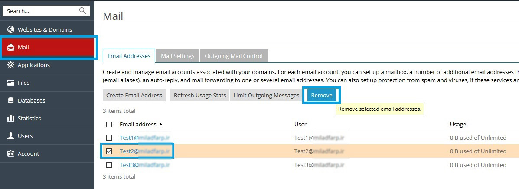
Task: Sort by Email address column arrow
Action: [x=161, y=125]
